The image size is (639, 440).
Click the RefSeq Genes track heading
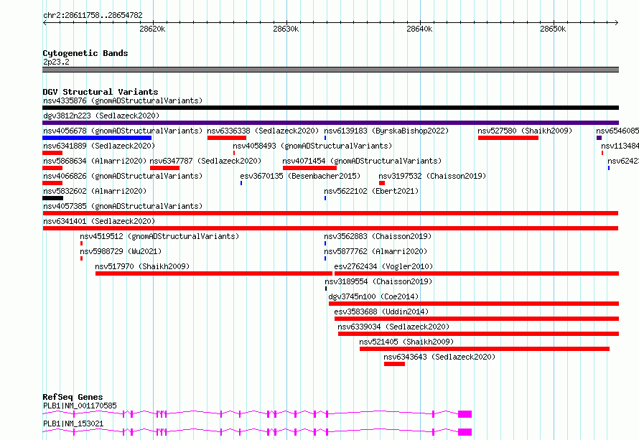[73, 397]
